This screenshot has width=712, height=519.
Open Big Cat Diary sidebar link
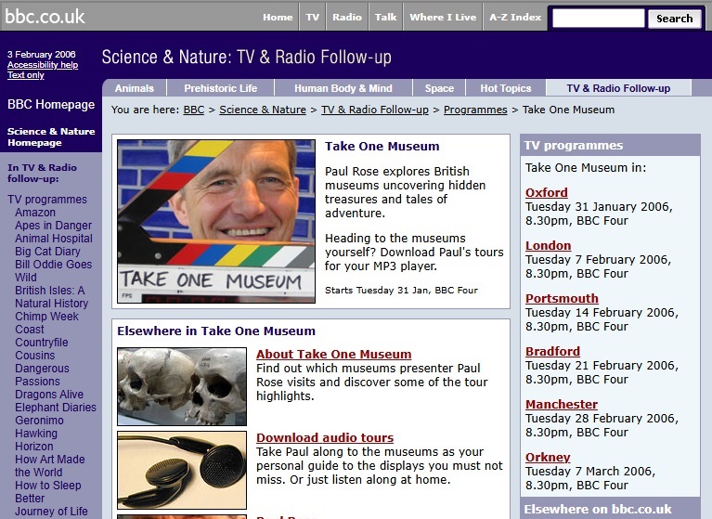tap(47, 252)
